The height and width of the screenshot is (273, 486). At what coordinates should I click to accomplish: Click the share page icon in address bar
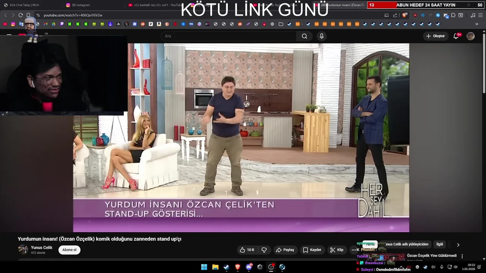pos(395,15)
